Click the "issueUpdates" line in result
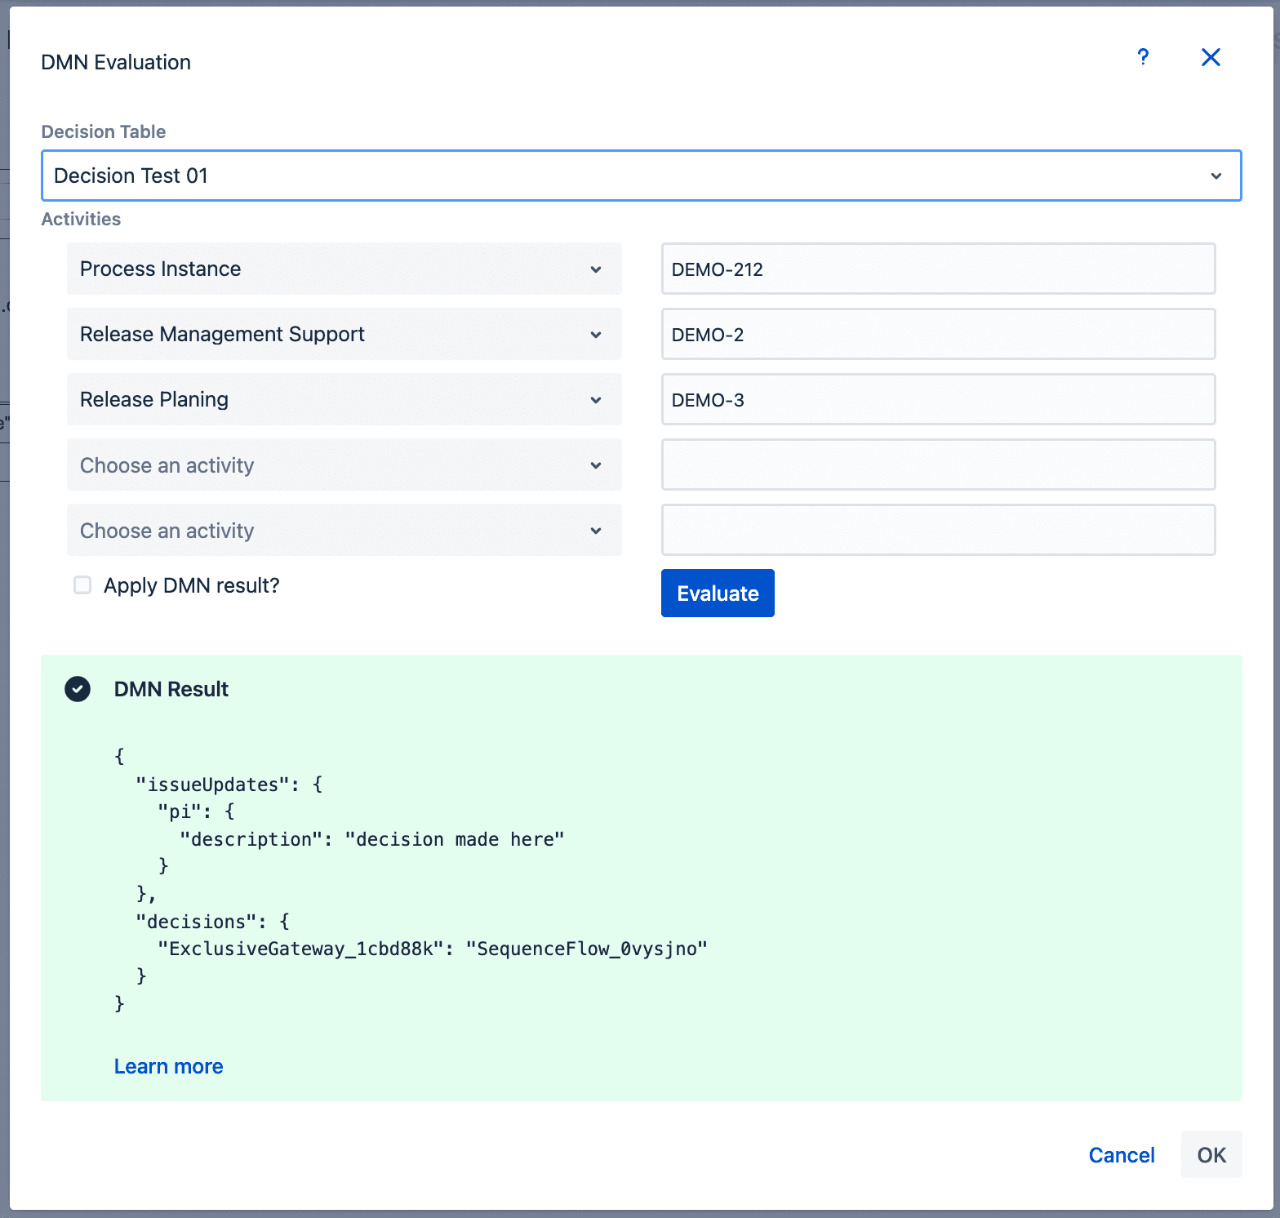Screen dimensions: 1280x1218 (229, 785)
